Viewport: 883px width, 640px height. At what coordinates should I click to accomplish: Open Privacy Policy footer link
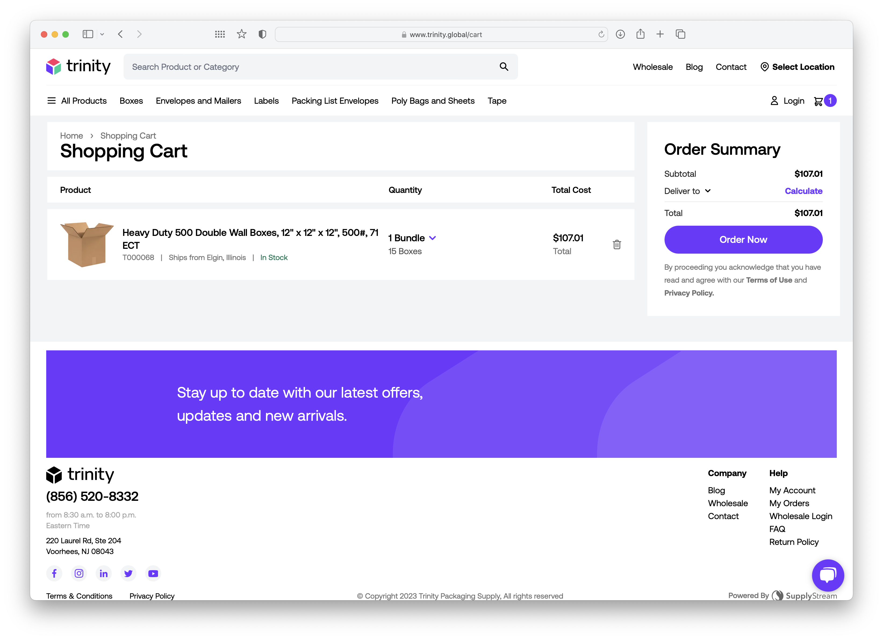[152, 596]
